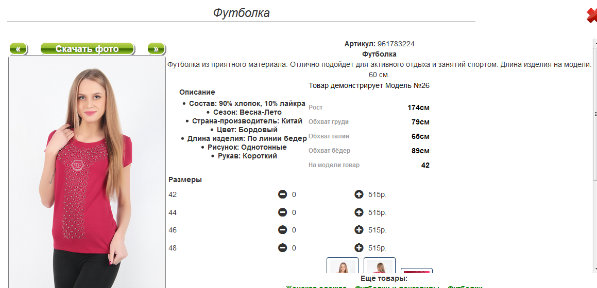Viewport: 597px width, 288px height.
Task: Go to next photo with » button
Action: [x=156, y=49]
